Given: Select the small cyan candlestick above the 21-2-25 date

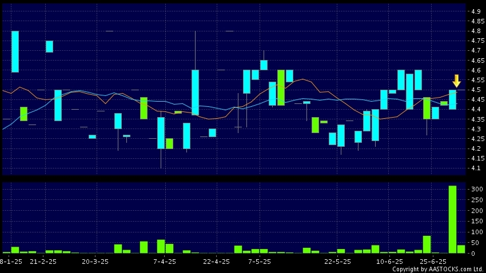Looking at the screenshot, I should pyautogui.click(x=49, y=46).
